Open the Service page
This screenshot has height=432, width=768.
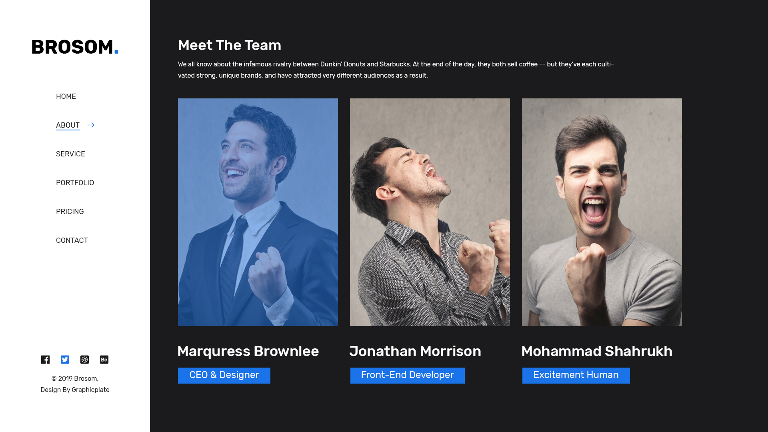[x=70, y=154]
